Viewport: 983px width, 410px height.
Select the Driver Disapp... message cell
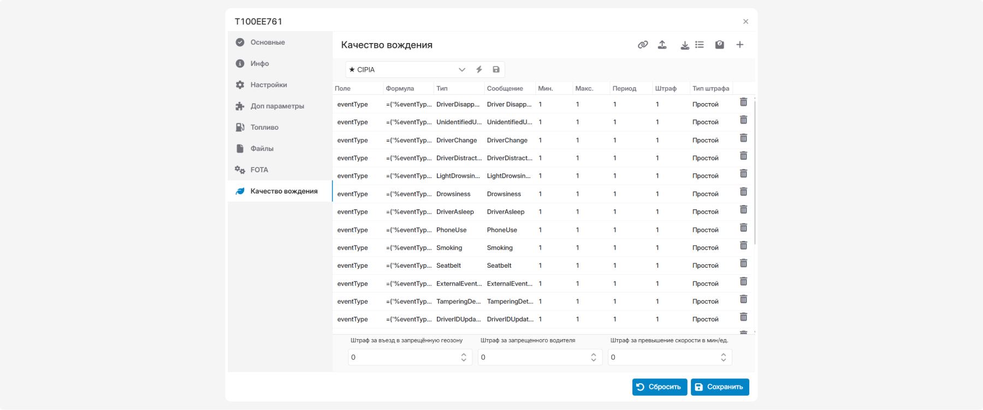point(509,104)
